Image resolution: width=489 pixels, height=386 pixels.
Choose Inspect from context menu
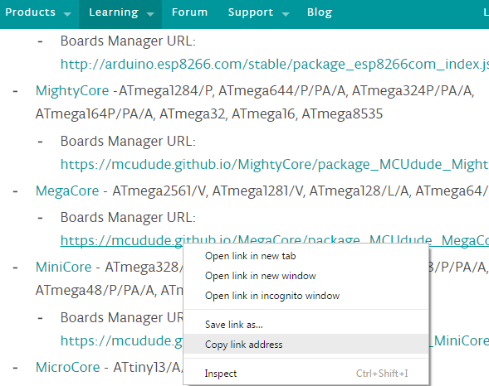tap(306, 374)
